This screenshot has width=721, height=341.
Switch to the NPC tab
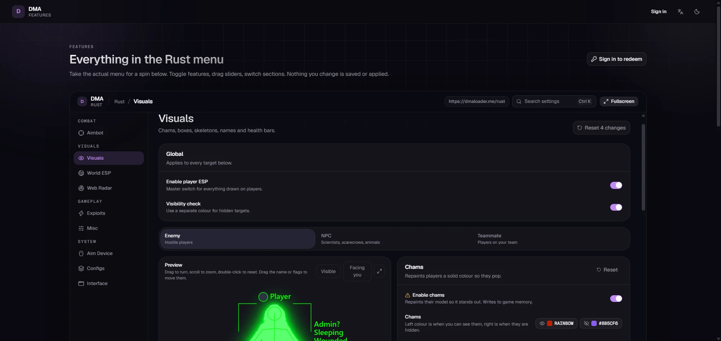(x=394, y=239)
